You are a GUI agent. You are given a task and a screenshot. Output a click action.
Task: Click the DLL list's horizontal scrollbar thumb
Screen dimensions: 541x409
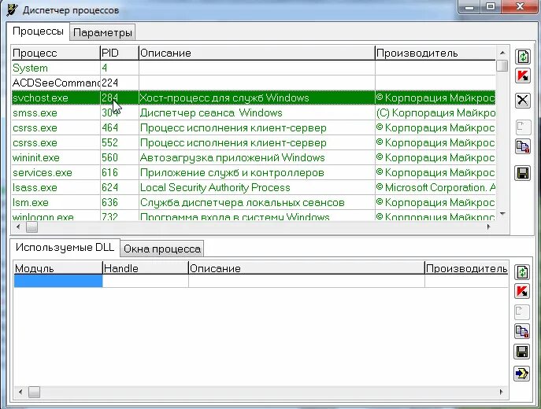coord(34,392)
